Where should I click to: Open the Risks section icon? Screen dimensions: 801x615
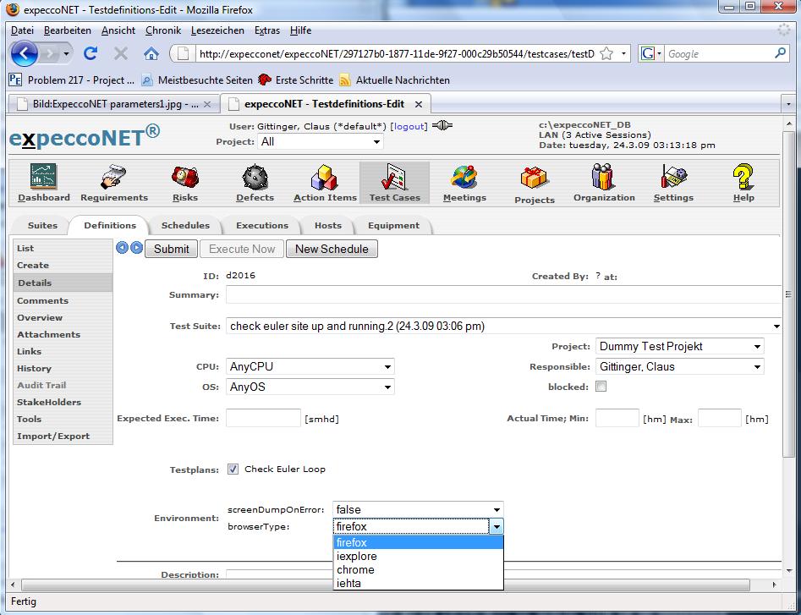point(184,178)
